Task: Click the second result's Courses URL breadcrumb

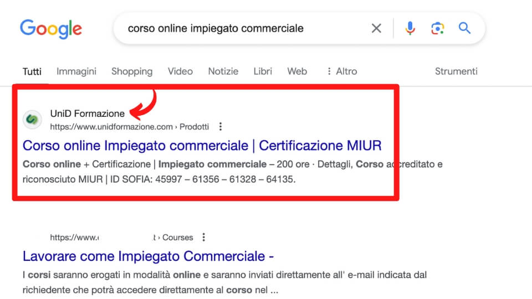Action: pyautogui.click(x=121, y=238)
